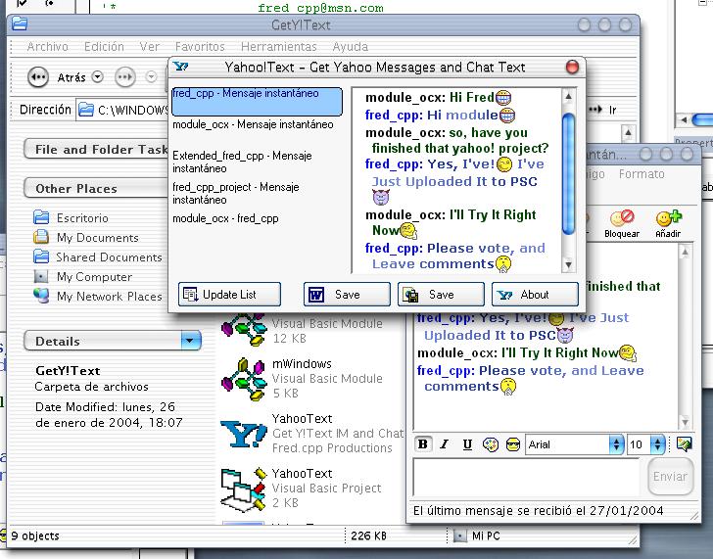This screenshot has height=559, width=713.
Task: Toggle underline text formatting
Action: pyautogui.click(x=467, y=444)
